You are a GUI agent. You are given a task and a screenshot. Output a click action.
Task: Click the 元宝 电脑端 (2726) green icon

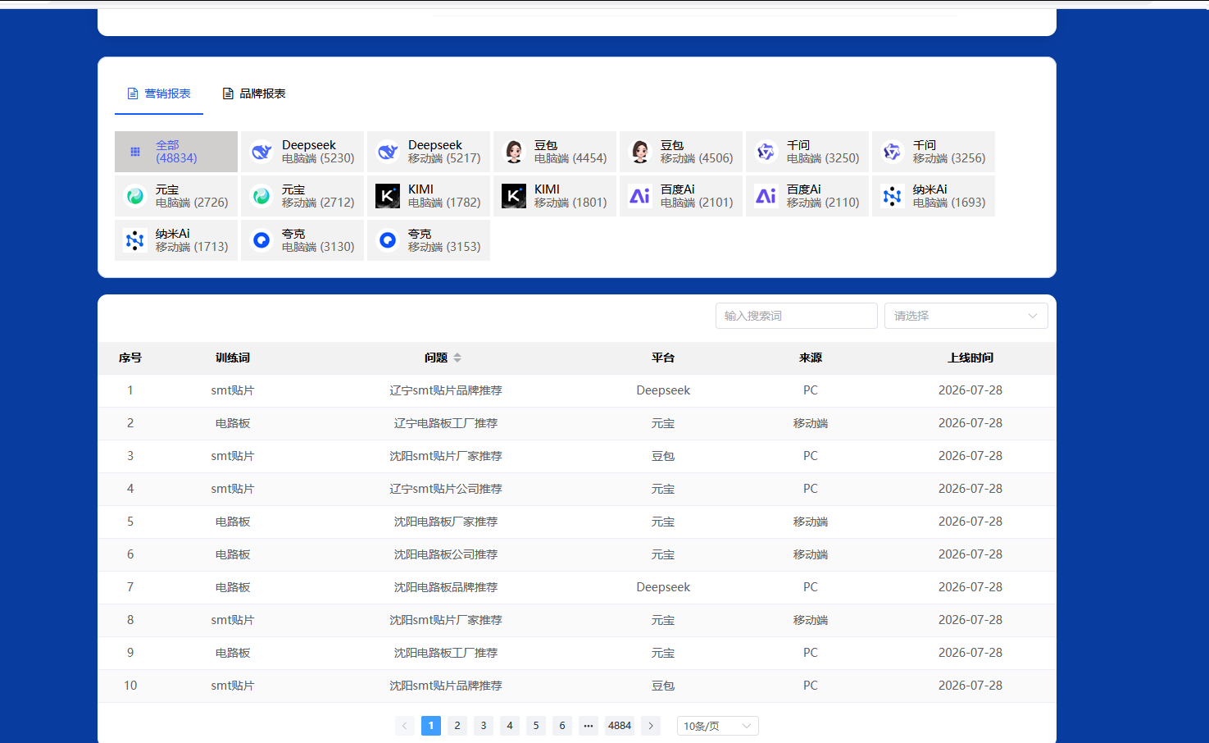point(135,196)
